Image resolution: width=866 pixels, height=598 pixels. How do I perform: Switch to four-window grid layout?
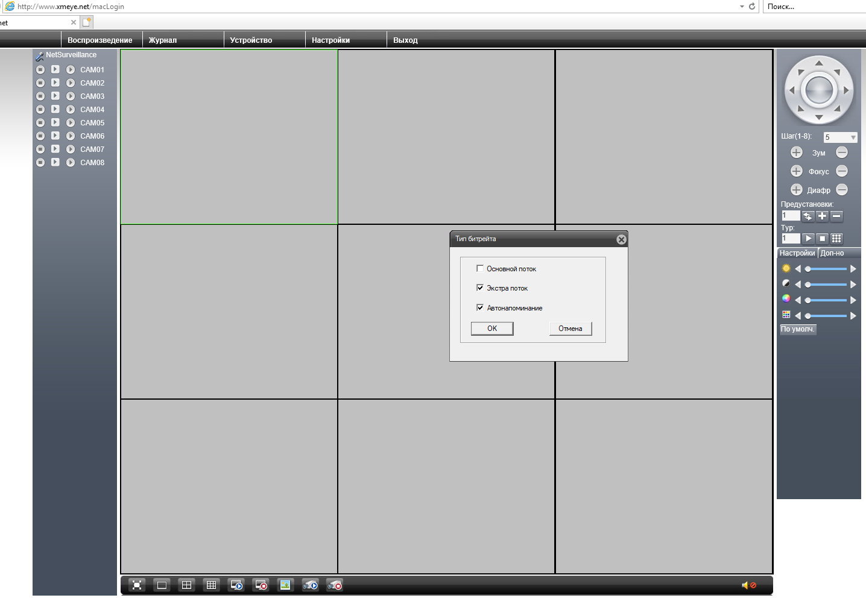coord(186,585)
